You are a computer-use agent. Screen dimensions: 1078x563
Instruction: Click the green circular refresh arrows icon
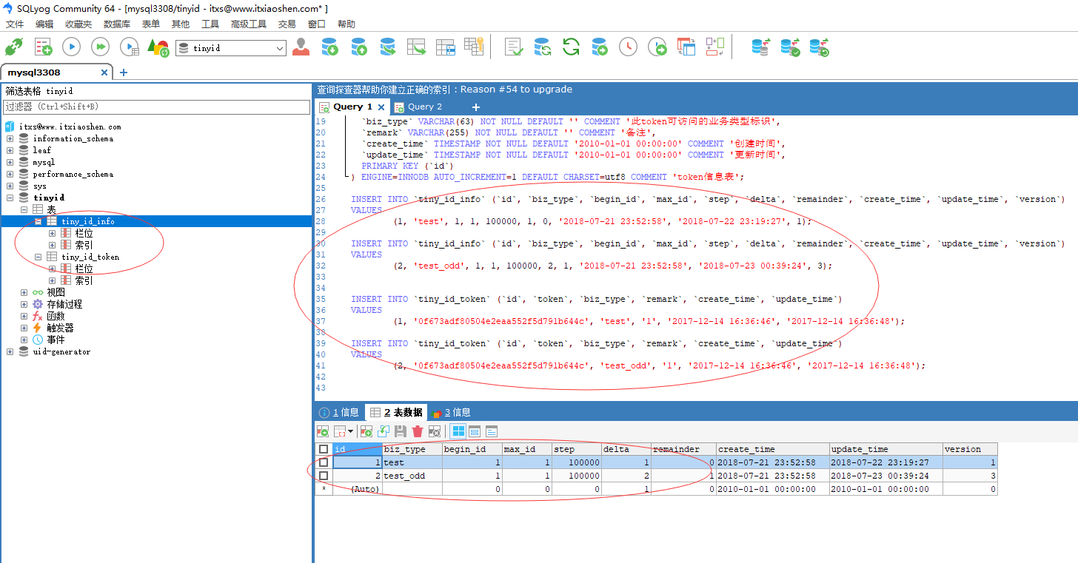click(571, 47)
